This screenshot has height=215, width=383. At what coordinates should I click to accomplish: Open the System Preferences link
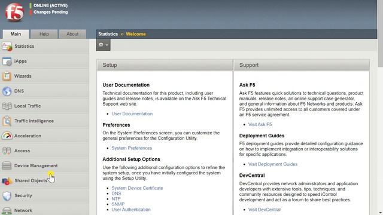[132, 148]
